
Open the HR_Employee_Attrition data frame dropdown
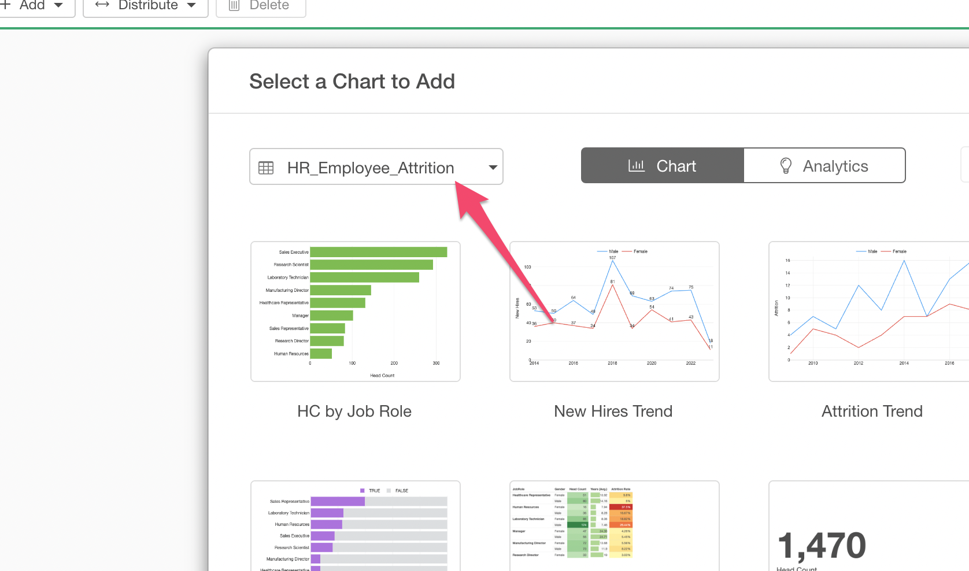376,167
